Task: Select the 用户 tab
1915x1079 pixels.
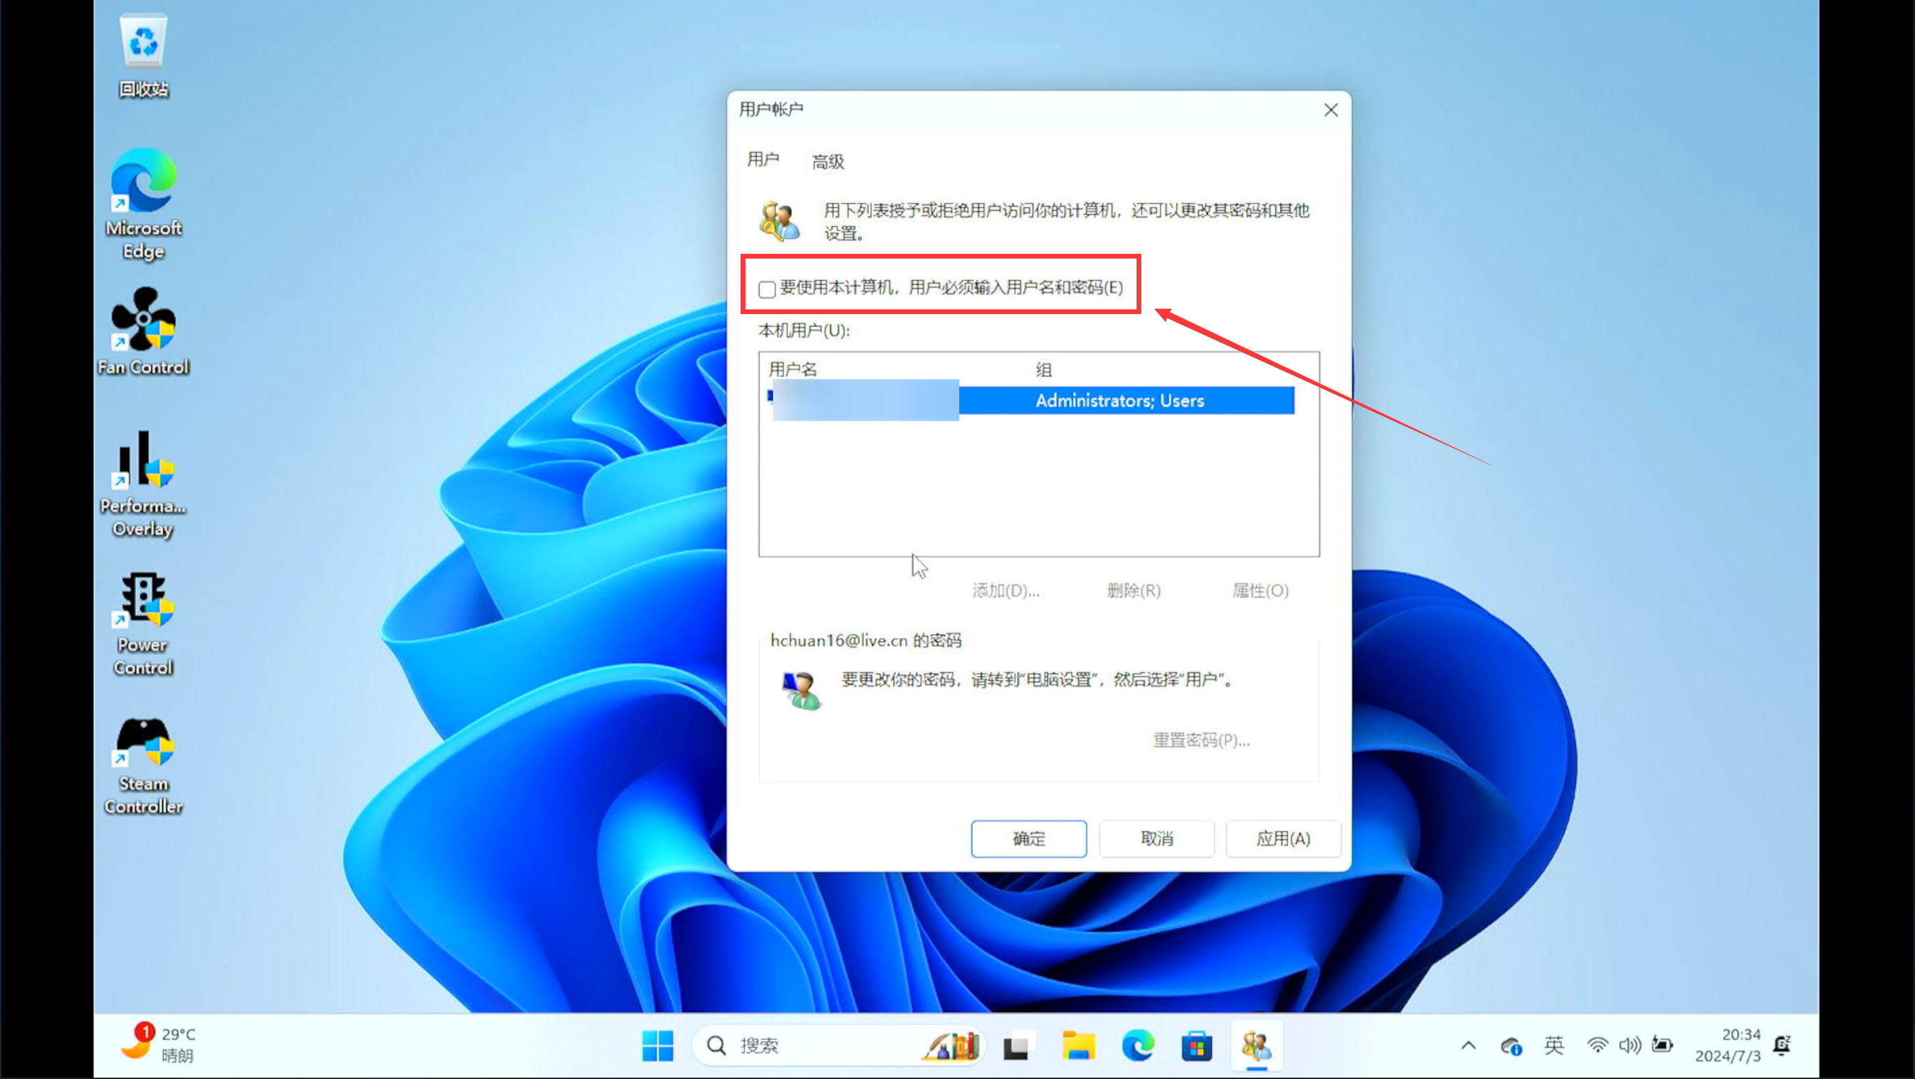Action: [763, 159]
